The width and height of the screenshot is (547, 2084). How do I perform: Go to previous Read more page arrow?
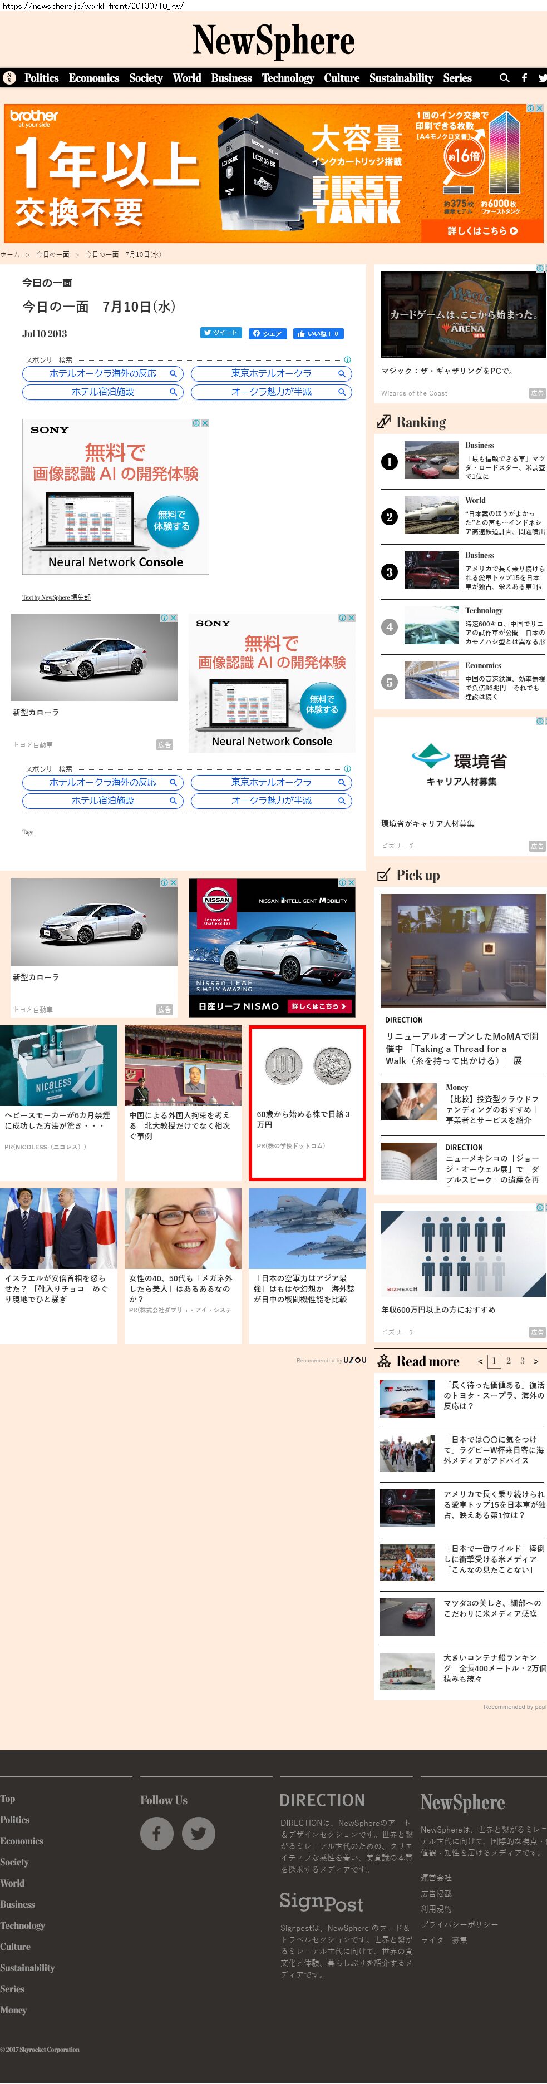pyautogui.click(x=480, y=1361)
